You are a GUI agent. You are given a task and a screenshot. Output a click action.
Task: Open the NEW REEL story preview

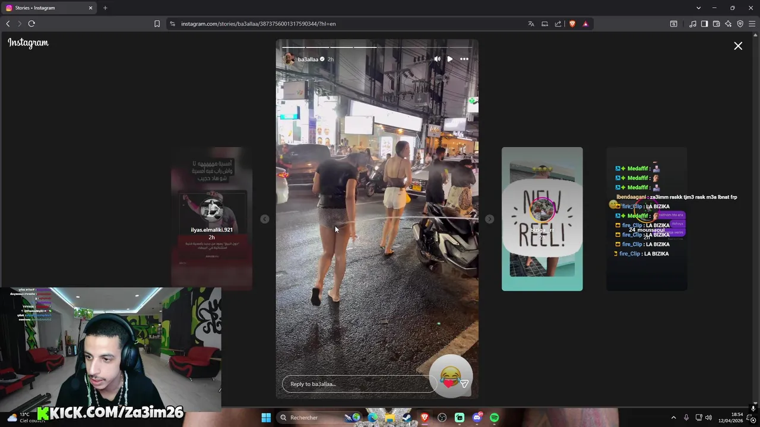(x=542, y=219)
